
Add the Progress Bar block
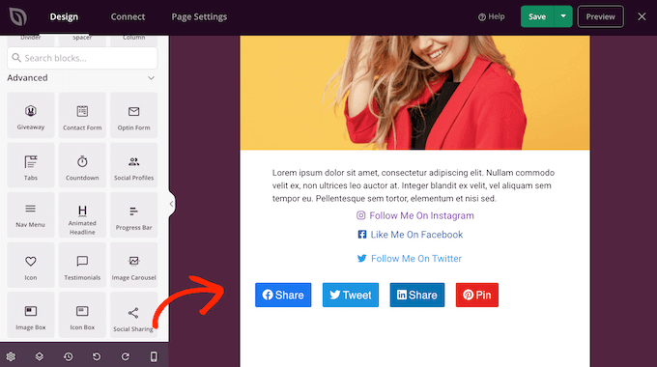tap(133, 215)
